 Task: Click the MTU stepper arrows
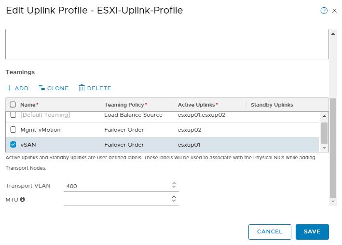[174, 199]
